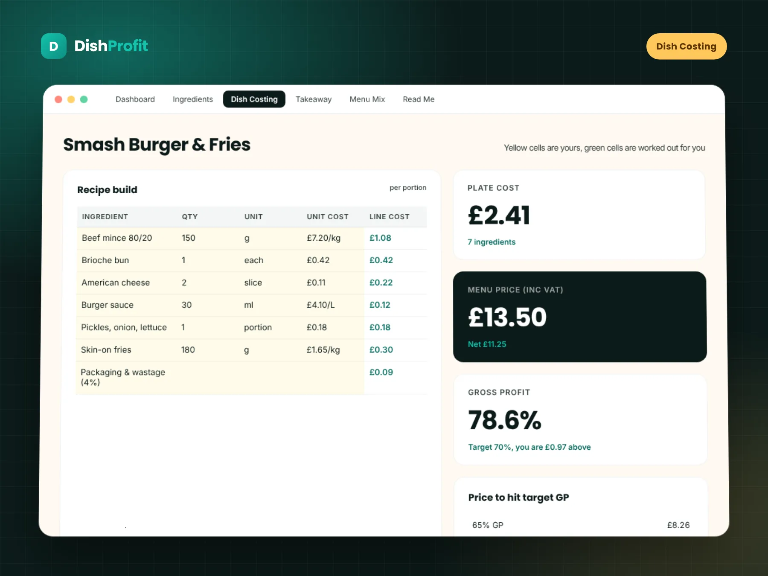
Task: Click the '7 ingredients' link text
Action: [492, 242]
